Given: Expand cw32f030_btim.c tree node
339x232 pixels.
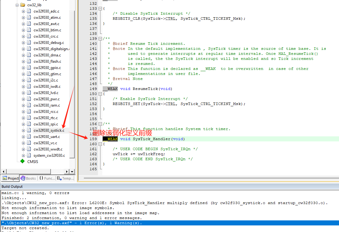Looking at the screenshot, I should (x=23, y=30).
